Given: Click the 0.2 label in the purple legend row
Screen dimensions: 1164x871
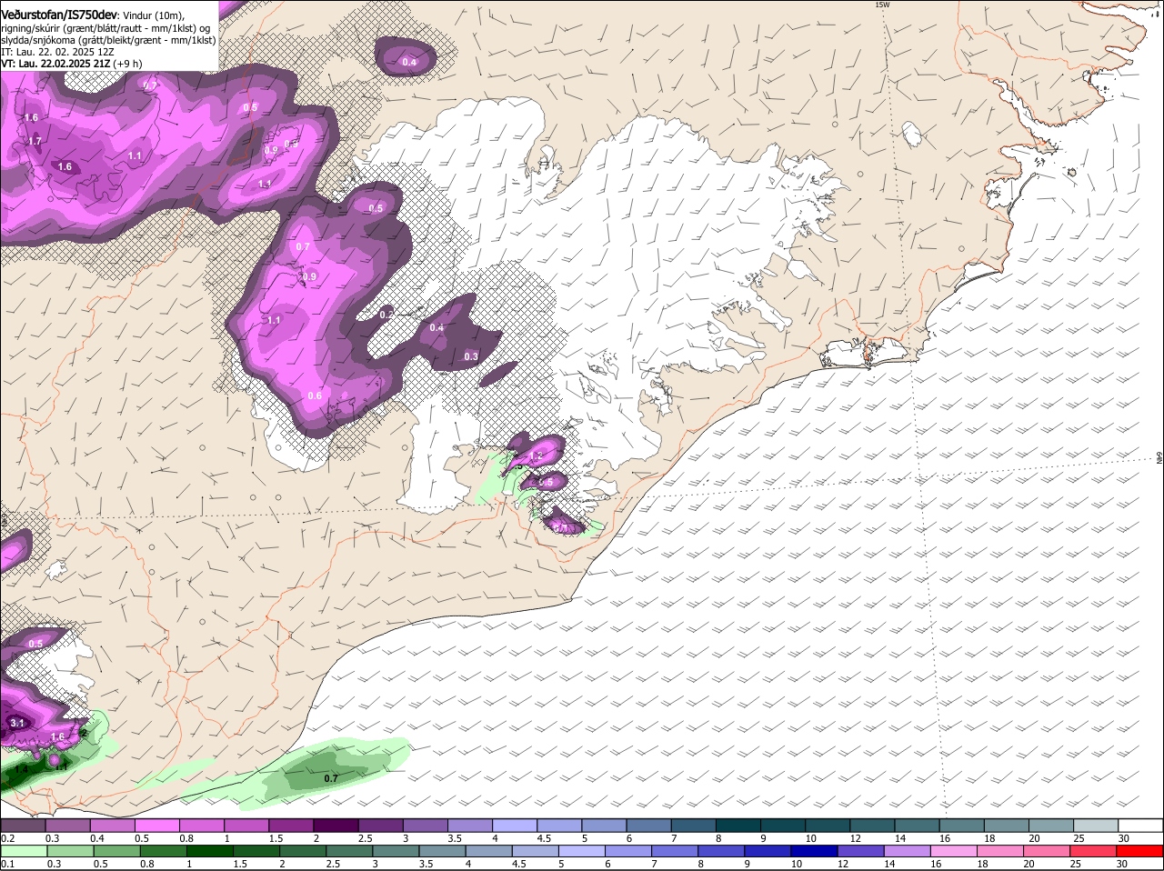Looking at the screenshot, I should (7, 838).
